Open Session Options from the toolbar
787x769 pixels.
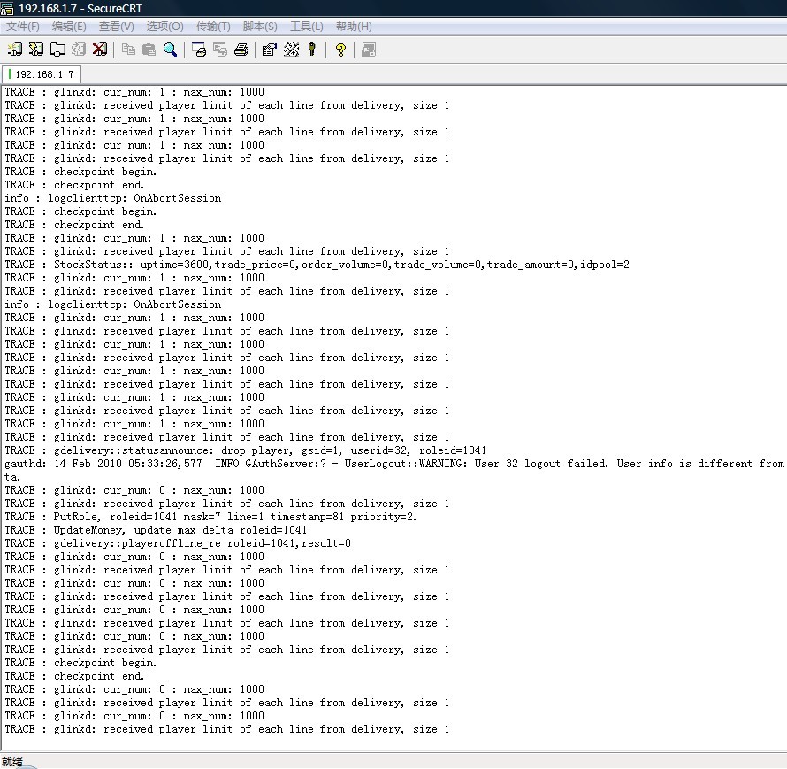tap(270, 50)
